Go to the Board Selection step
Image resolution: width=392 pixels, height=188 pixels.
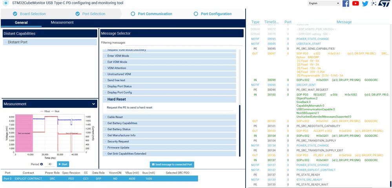29,14
